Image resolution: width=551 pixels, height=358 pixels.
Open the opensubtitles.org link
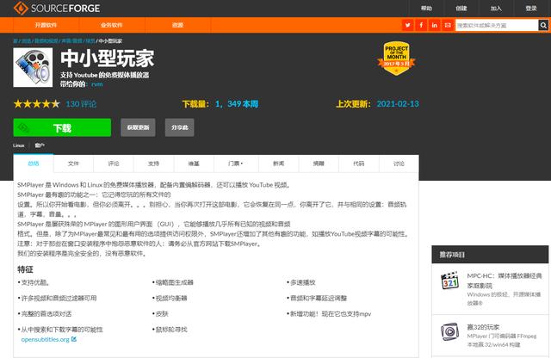point(46,339)
